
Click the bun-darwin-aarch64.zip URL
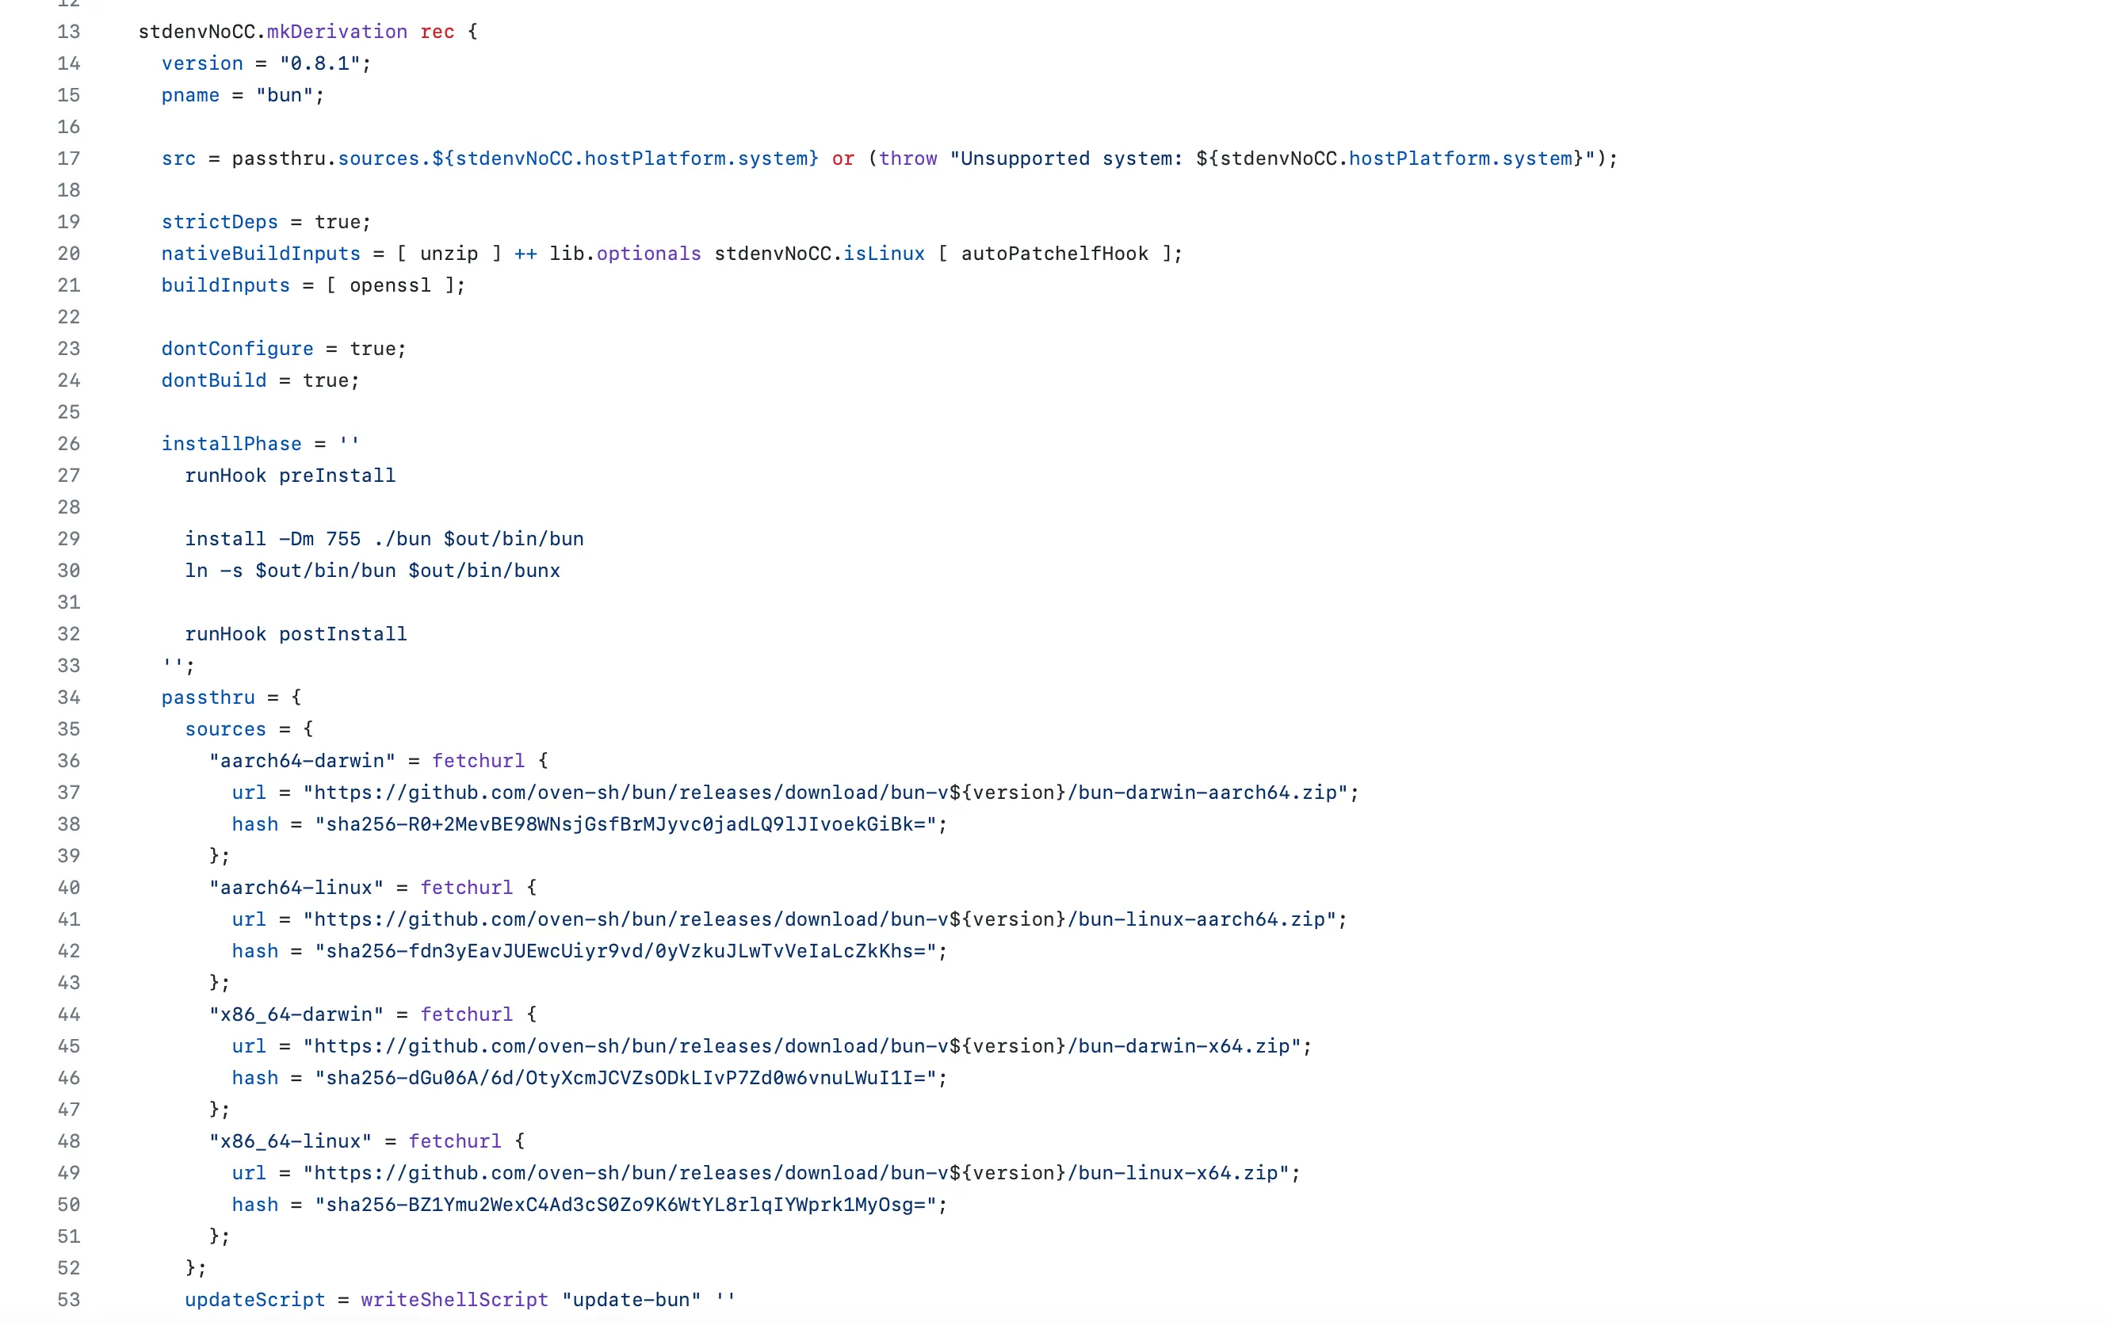click(x=825, y=792)
